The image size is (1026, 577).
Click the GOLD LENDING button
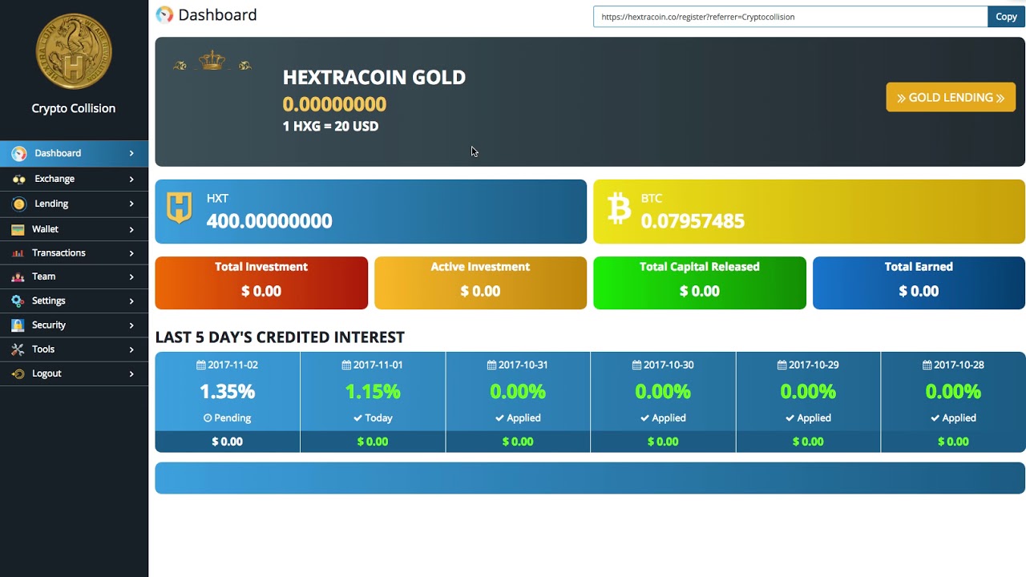tap(951, 98)
